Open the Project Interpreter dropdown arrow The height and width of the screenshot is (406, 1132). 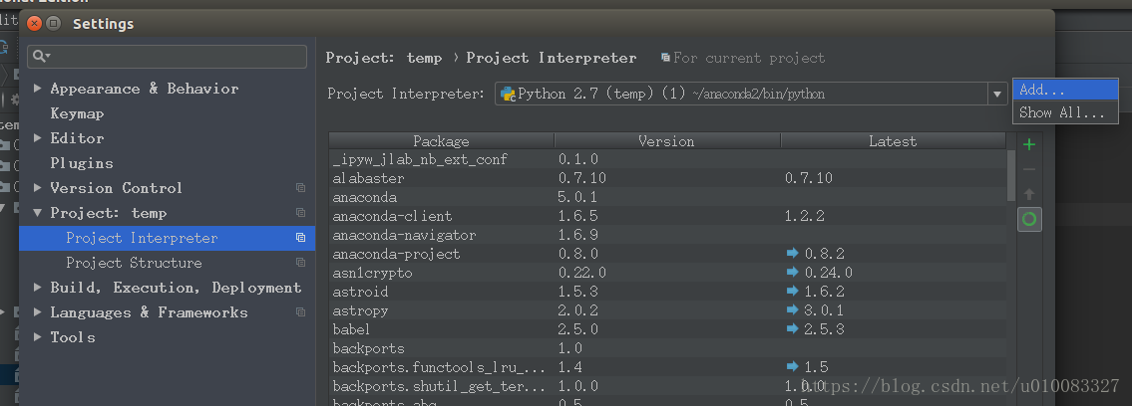(997, 94)
